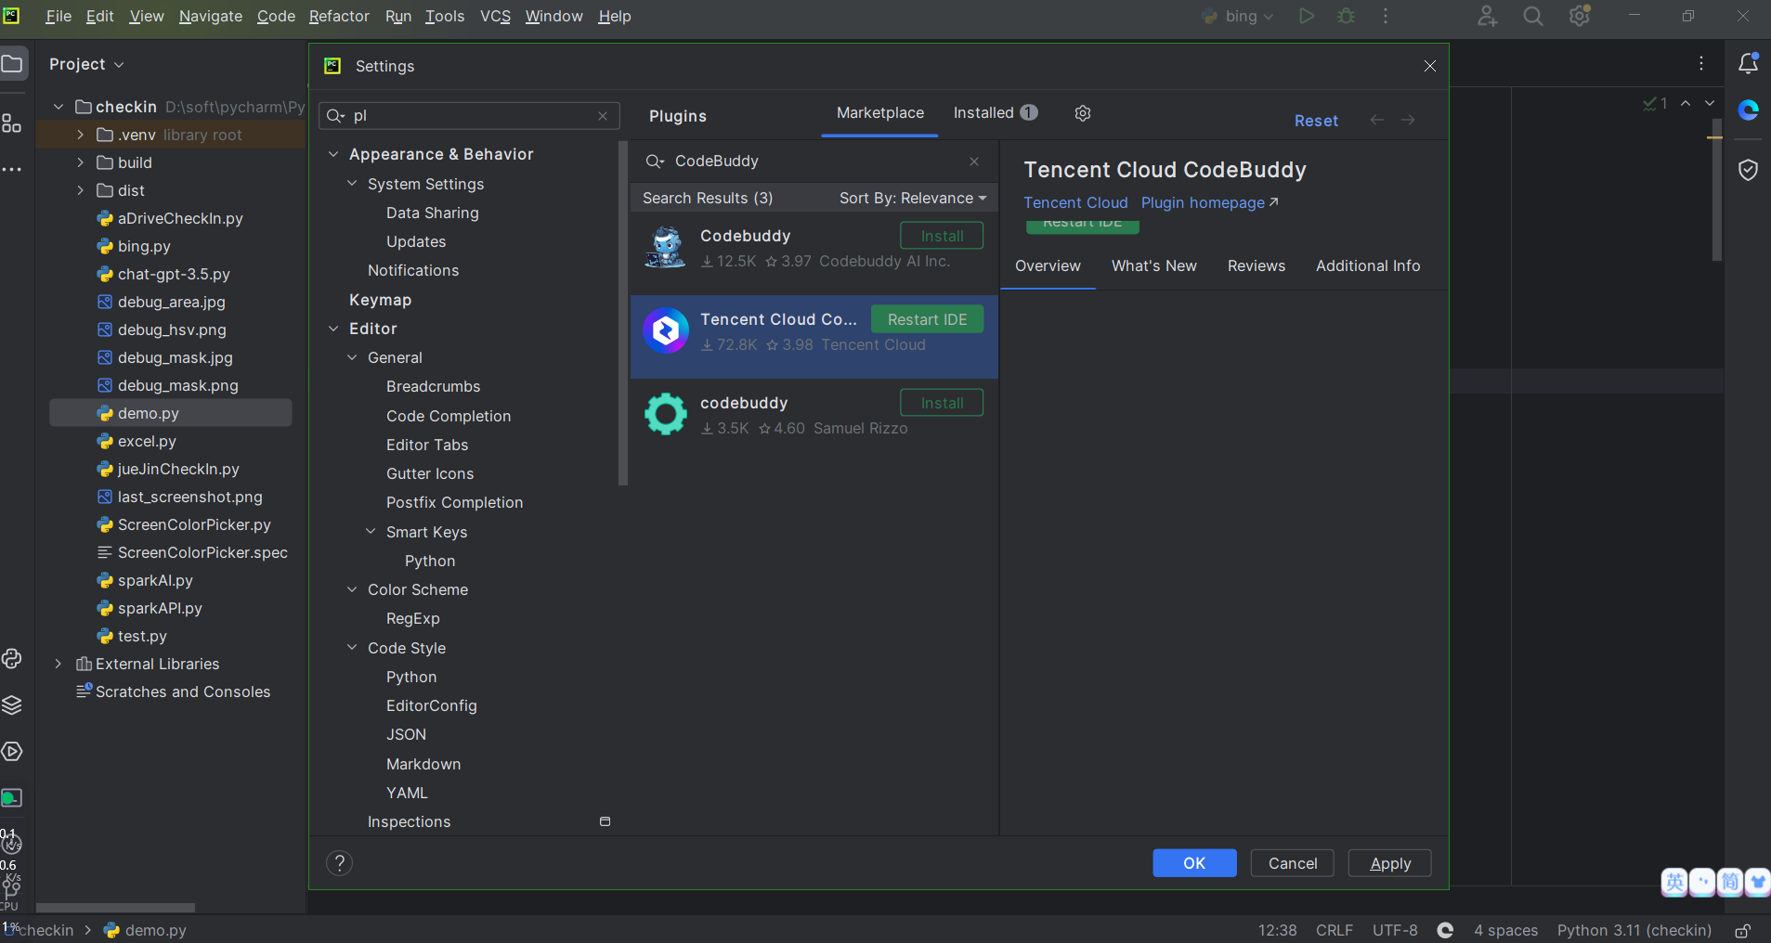Open the Services tool window icon
Viewport: 1771px width, 943px height.
[x=11, y=751]
